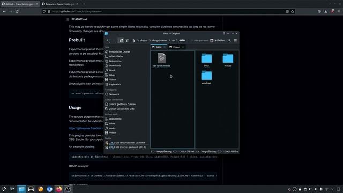Select the macos folder
Image resolution: width=343 pixels, height=193 pixels.
point(228,60)
